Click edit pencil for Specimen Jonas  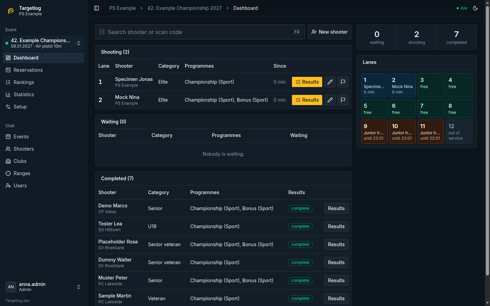coord(330,82)
